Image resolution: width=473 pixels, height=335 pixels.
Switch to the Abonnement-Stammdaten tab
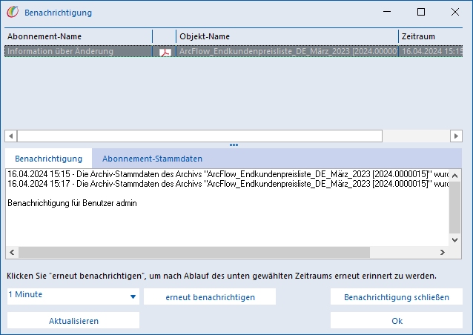tap(152, 159)
